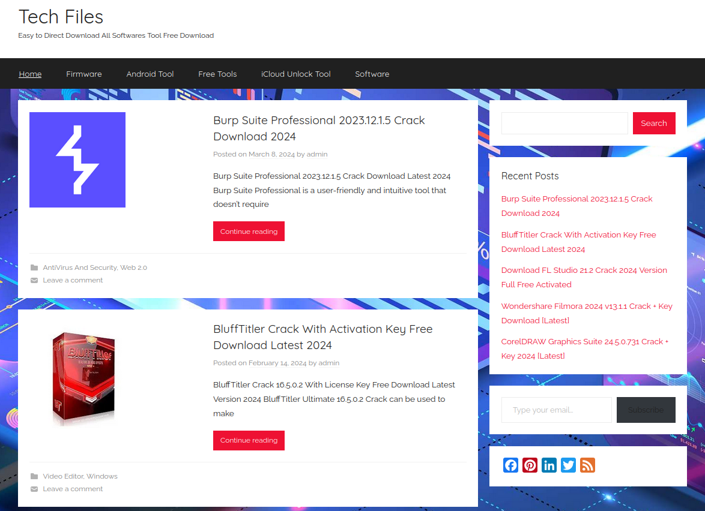Open the RSS feed icon
The width and height of the screenshot is (705, 511).
click(x=587, y=465)
